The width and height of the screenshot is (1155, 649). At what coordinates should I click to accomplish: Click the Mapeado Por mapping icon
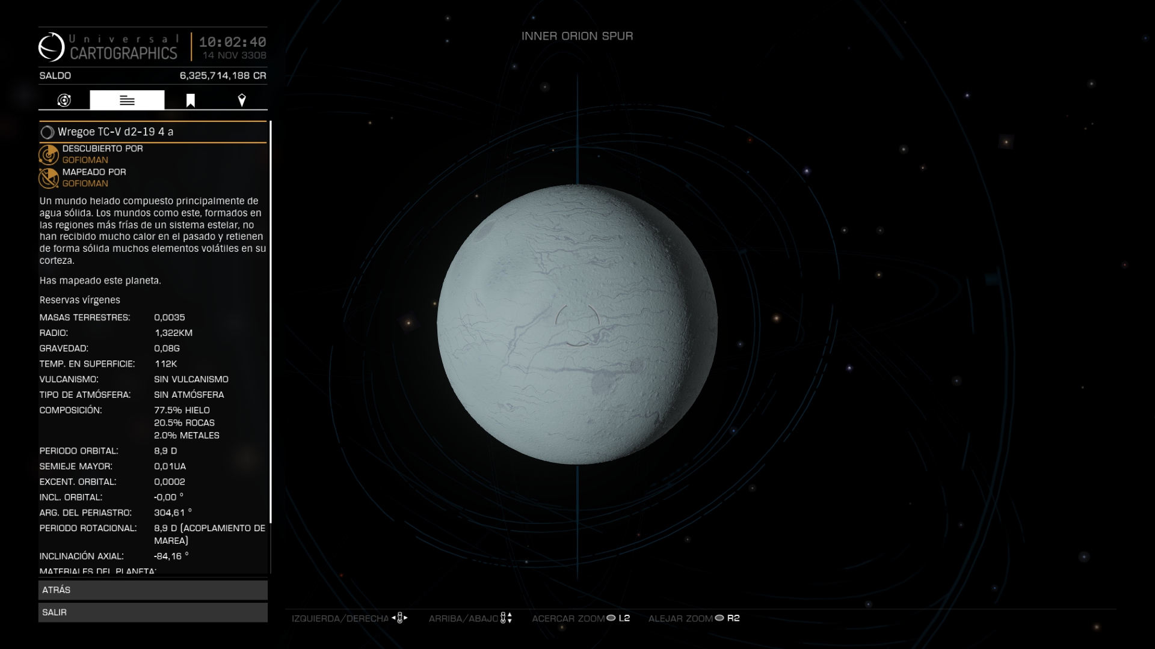pyautogui.click(x=49, y=178)
